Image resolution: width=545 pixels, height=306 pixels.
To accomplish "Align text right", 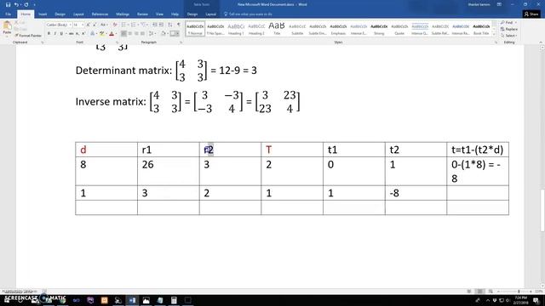I will coord(136,34).
